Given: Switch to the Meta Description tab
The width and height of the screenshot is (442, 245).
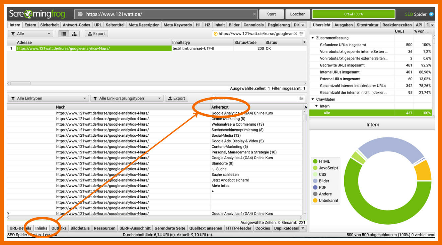Looking at the screenshot, I should coord(144,25).
